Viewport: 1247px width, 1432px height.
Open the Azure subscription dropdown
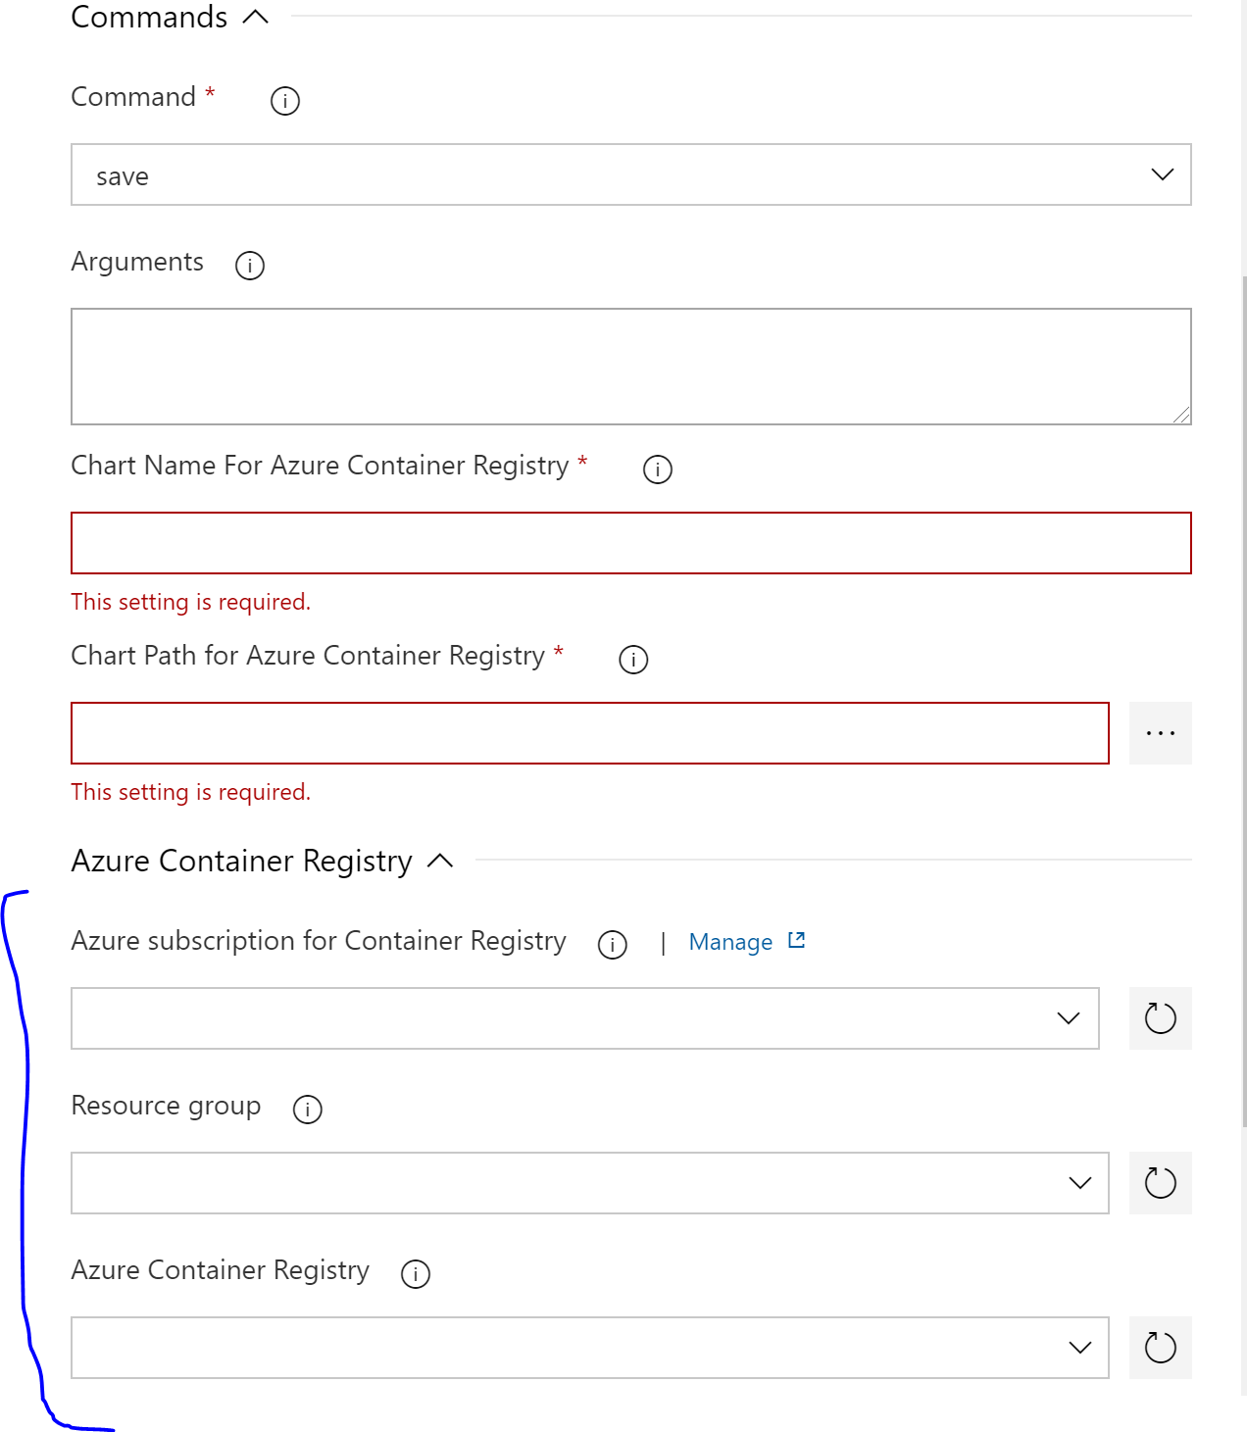(x=1068, y=1019)
